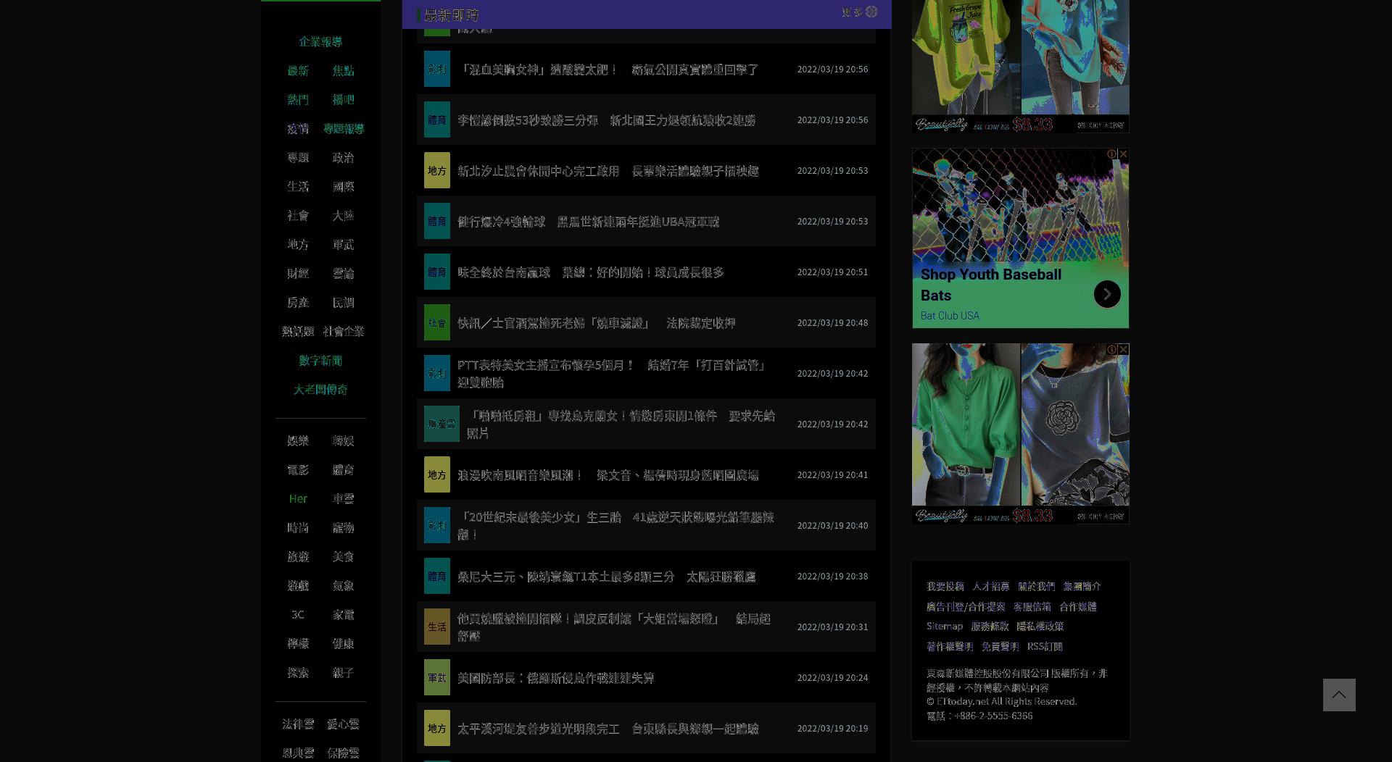This screenshot has height=762, width=1392.
Task: Open the ad info icon on baseball ad
Action: pos(1112,154)
